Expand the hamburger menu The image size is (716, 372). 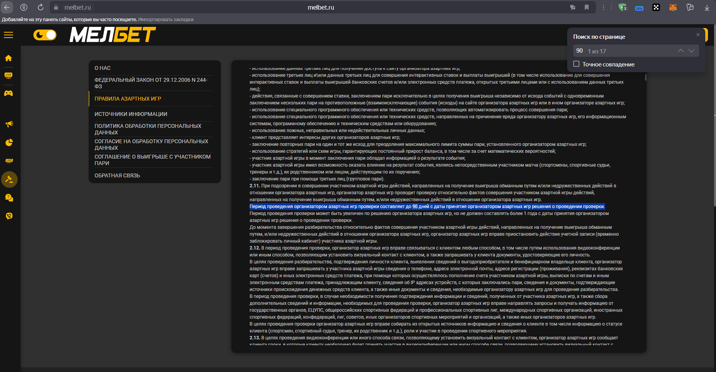(8, 35)
